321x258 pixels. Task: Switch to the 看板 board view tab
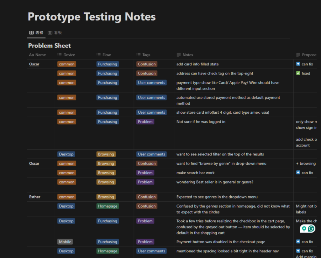pos(55,33)
